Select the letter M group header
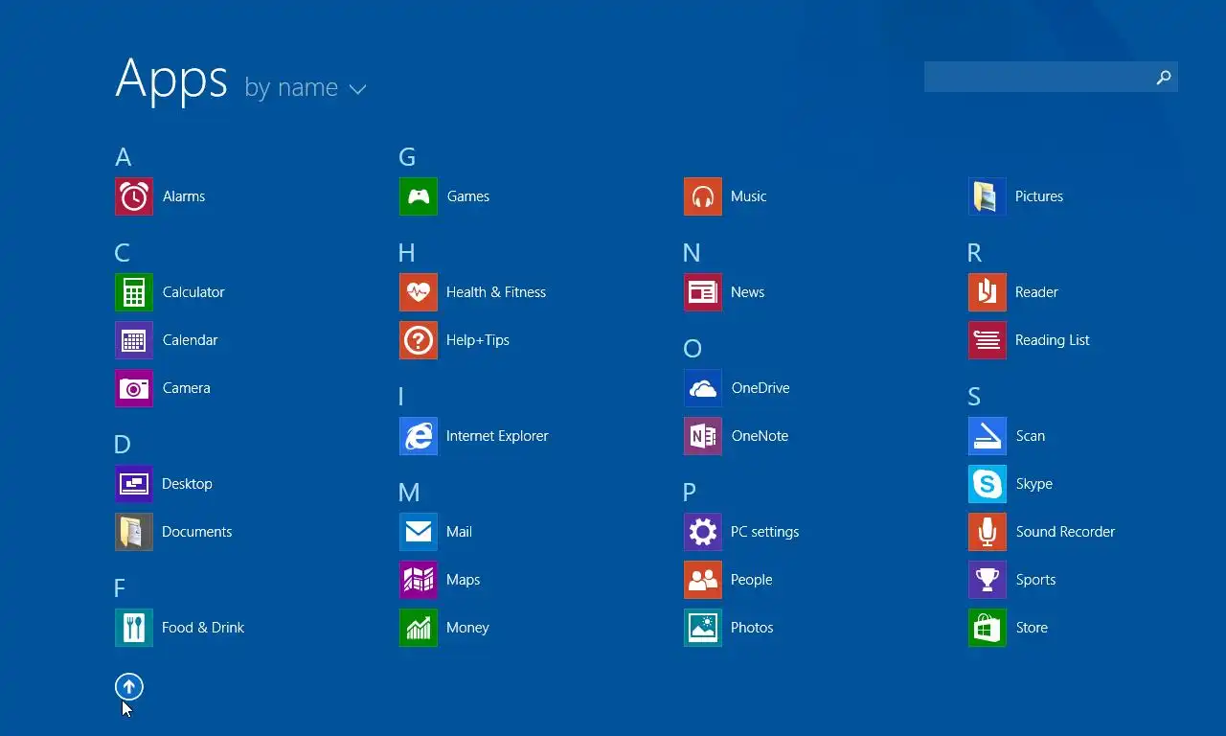Screen dimensions: 1226x736 [x=409, y=493]
